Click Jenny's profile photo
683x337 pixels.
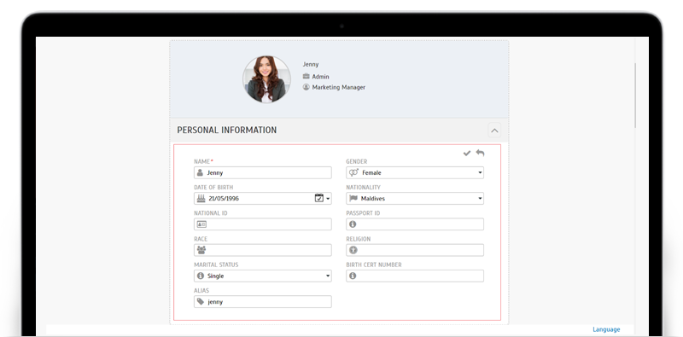tap(266, 79)
